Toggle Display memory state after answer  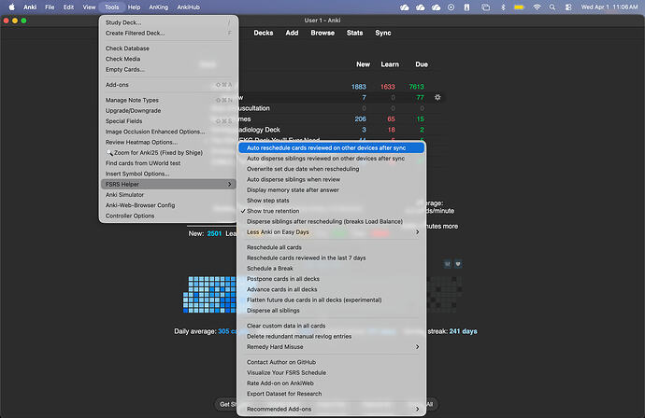(x=332, y=190)
